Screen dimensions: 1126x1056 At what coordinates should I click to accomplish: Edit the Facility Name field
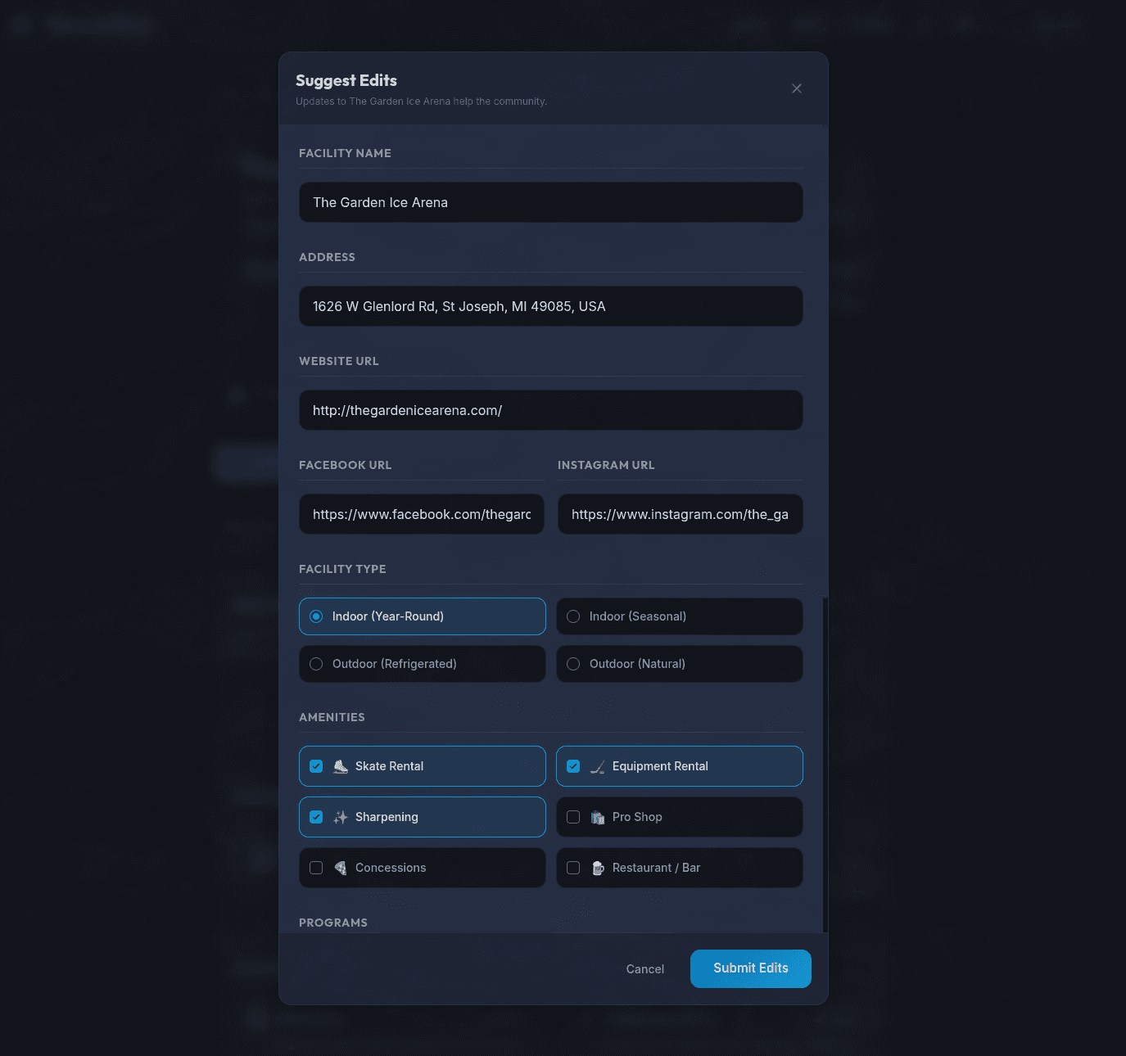coord(551,202)
